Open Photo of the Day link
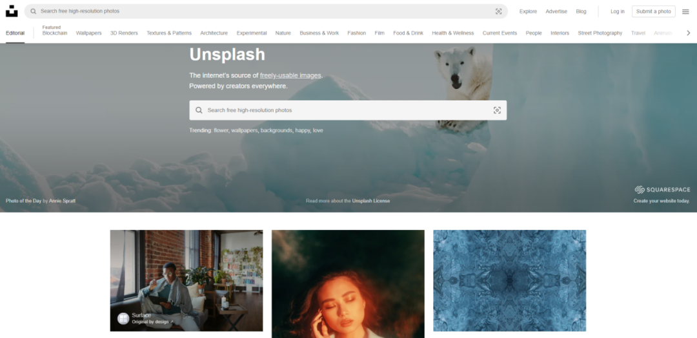This screenshot has height=338, width=697. click(x=24, y=201)
